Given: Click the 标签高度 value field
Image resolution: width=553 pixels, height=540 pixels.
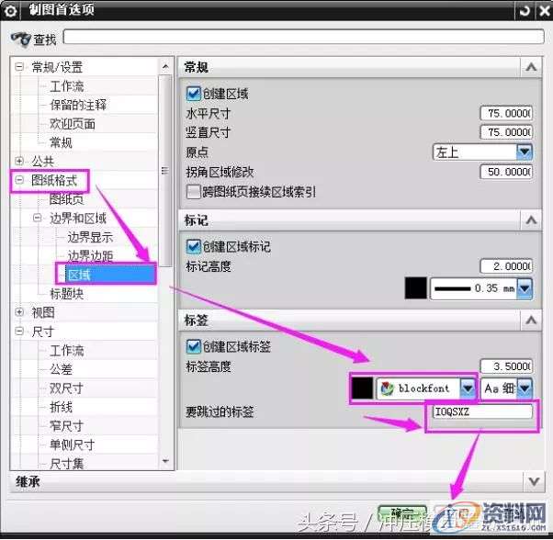Looking at the screenshot, I should point(506,366).
